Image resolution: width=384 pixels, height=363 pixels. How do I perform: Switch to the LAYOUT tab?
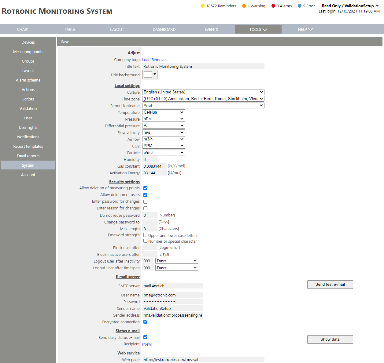point(117,29)
